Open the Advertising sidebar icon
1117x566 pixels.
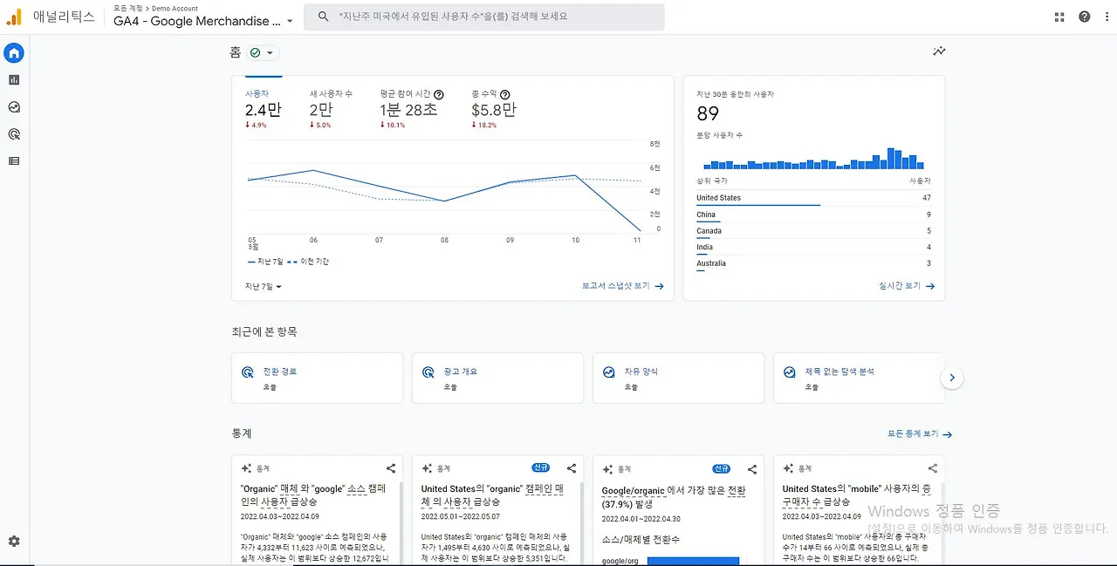[13, 134]
